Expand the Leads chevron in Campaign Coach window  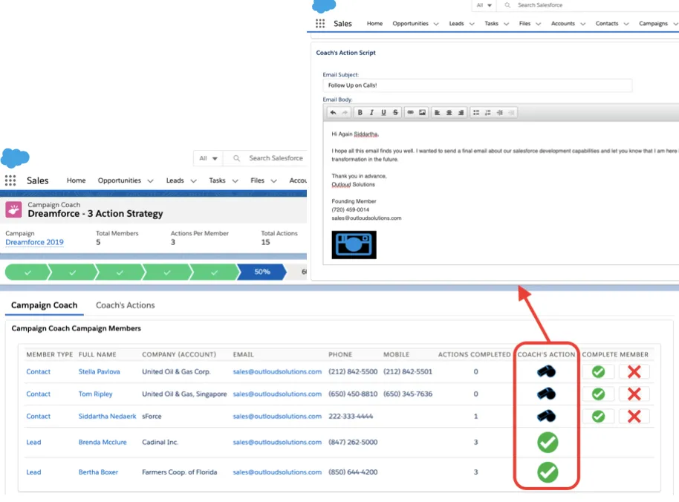click(194, 181)
